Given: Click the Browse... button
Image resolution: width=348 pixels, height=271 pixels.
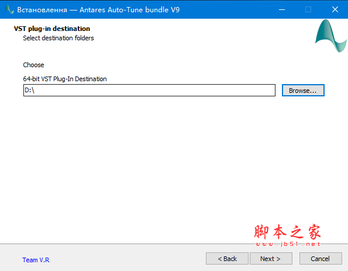Looking at the screenshot, I should 303,90.
